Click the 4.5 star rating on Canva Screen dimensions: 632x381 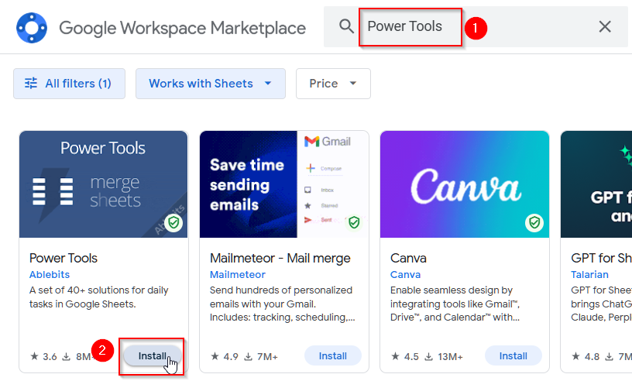point(405,356)
